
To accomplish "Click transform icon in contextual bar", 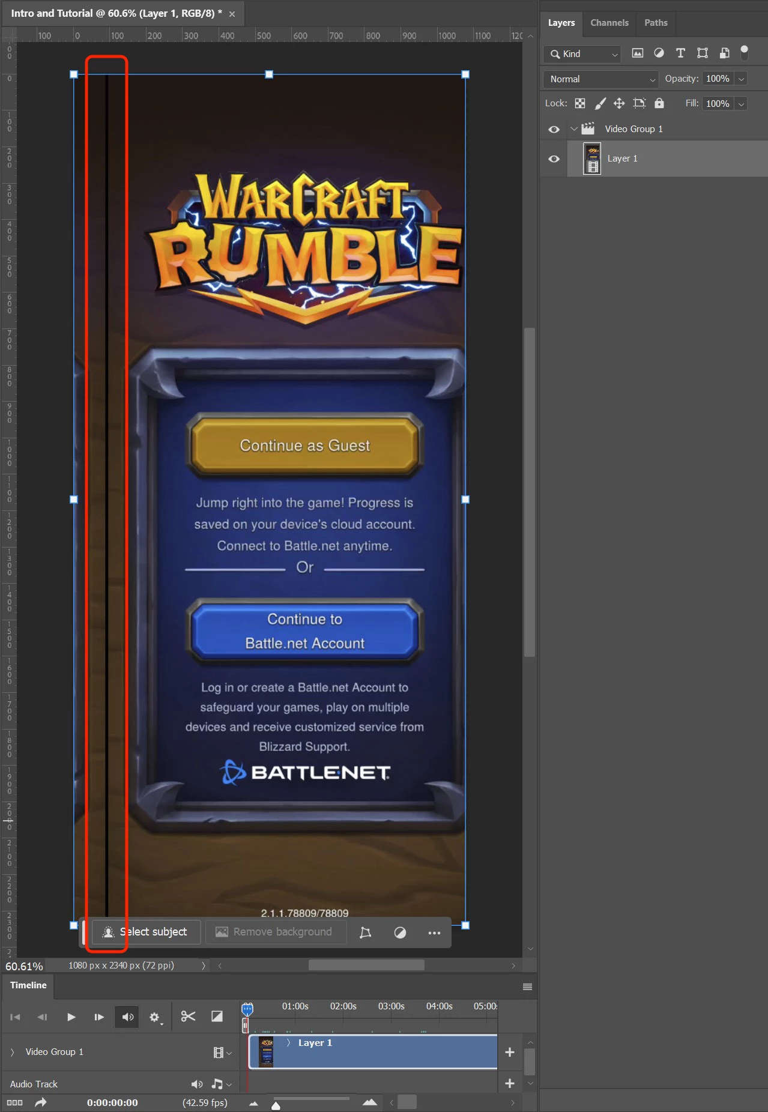I will click(365, 932).
